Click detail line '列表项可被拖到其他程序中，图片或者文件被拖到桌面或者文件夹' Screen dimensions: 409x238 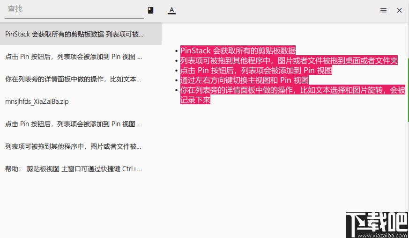(289, 60)
